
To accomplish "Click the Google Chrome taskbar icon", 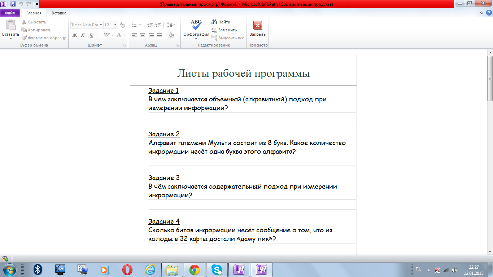I will (x=195, y=269).
